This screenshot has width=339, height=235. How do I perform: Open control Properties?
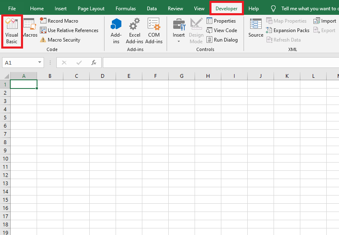coord(221,21)
